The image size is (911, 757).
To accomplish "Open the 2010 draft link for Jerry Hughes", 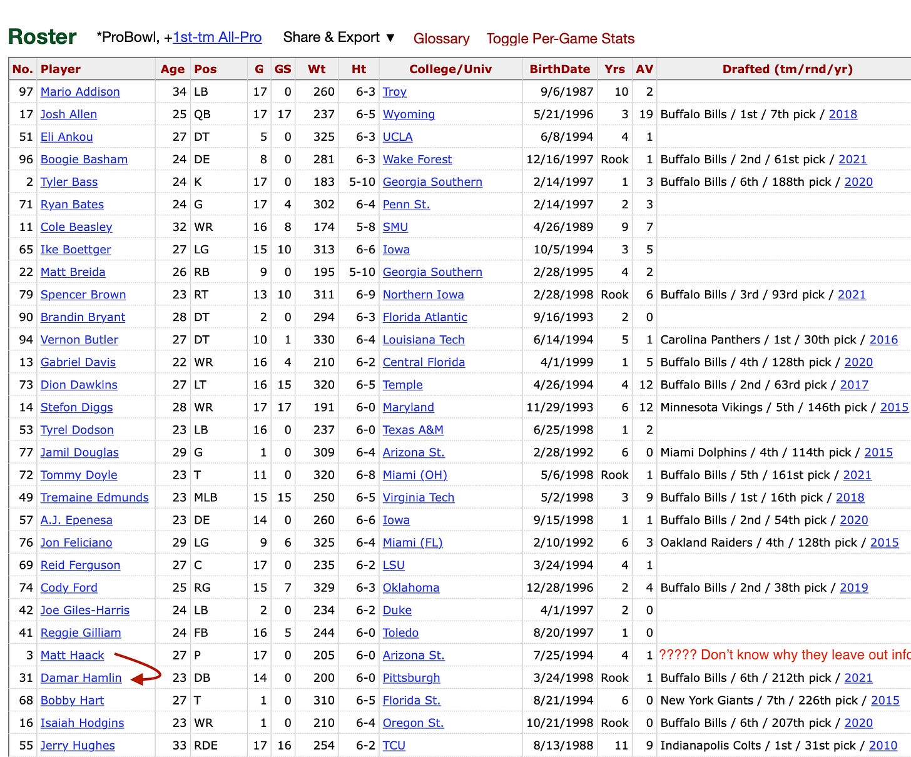I will 883,745.
